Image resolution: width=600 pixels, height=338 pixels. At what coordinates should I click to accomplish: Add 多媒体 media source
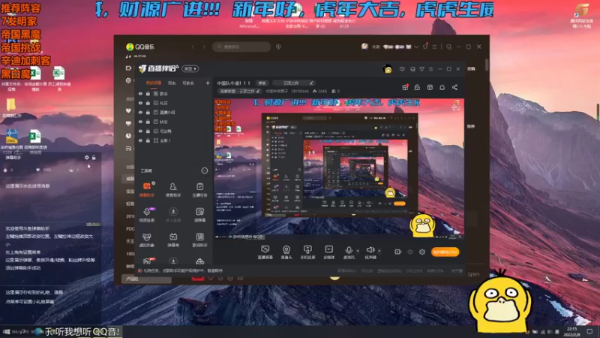[x=328, y=252]
